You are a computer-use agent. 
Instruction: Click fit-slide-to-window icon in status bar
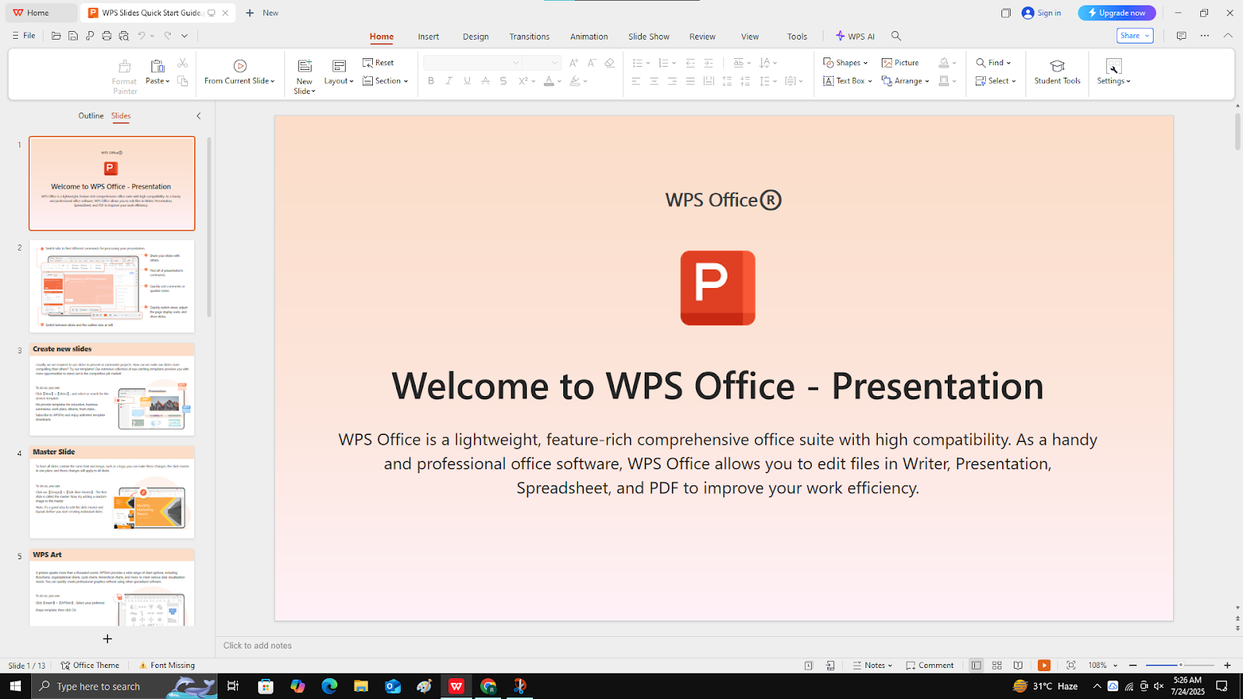(x=1071, y=666)
